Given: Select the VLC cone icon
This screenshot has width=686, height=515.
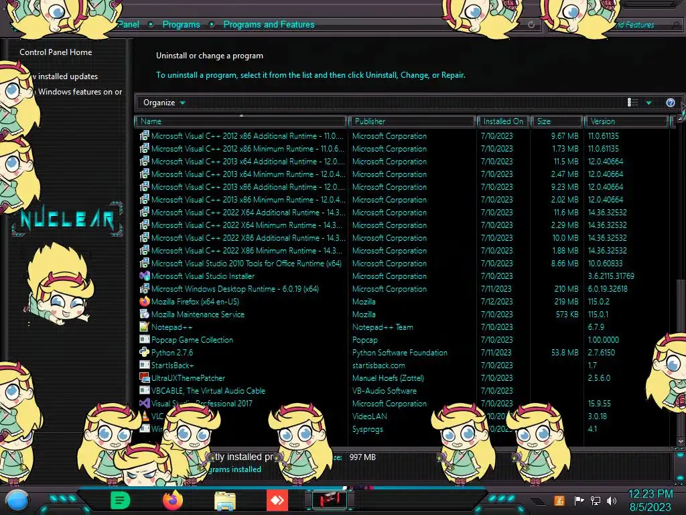Looking at the screenshot, I should (x=145, y=416).
